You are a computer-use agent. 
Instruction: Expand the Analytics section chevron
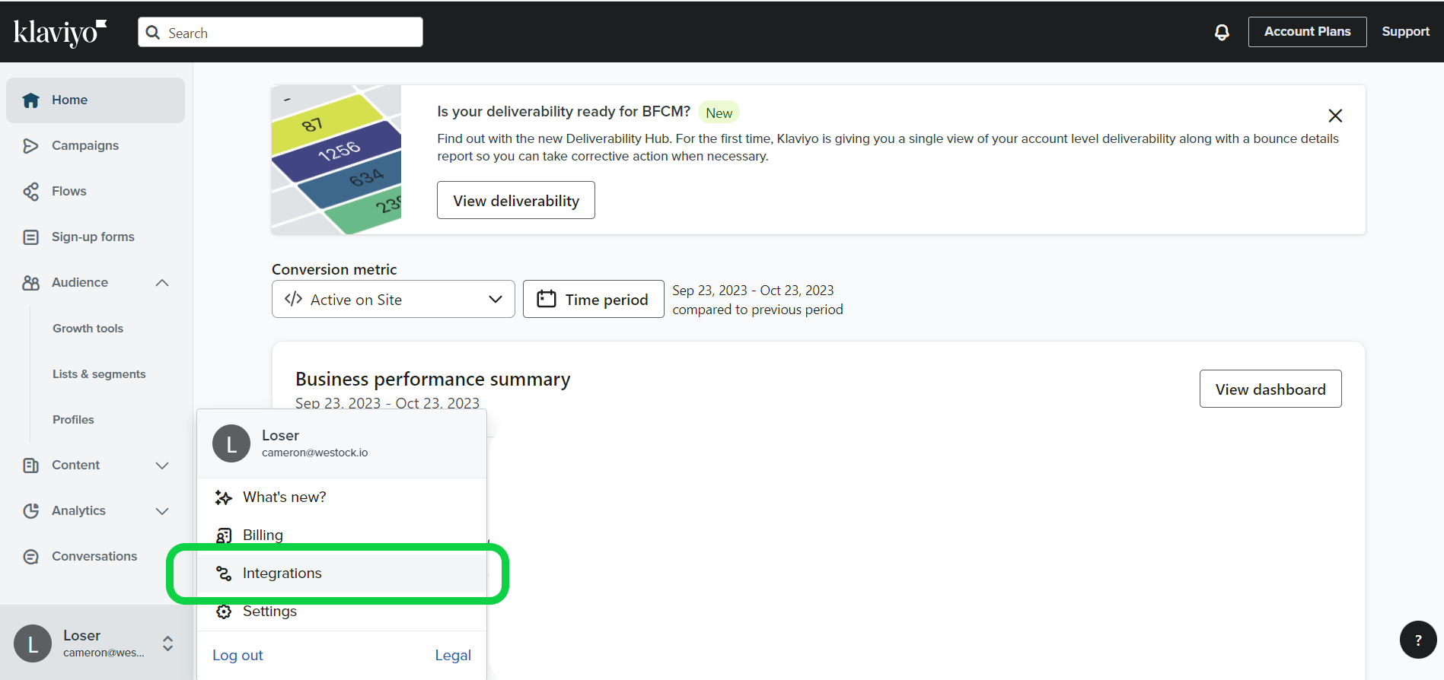tap(162, 511)
